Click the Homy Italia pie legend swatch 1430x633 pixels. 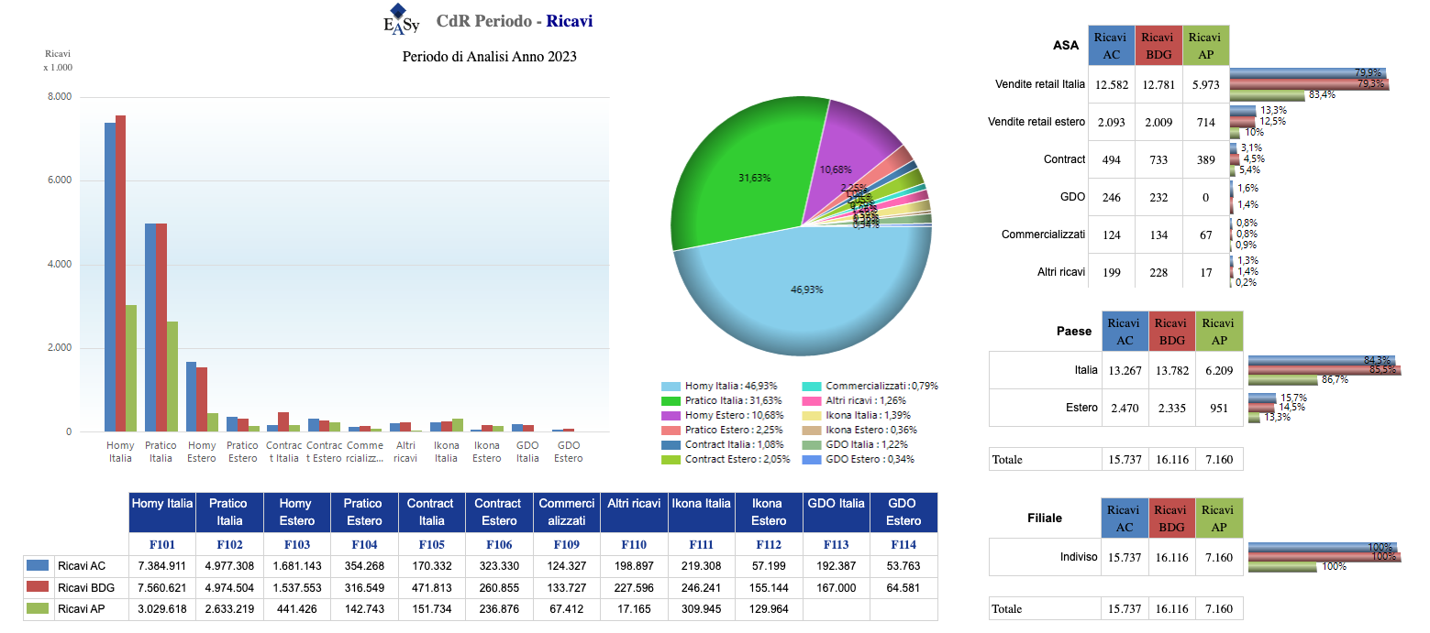pos(671,387)
